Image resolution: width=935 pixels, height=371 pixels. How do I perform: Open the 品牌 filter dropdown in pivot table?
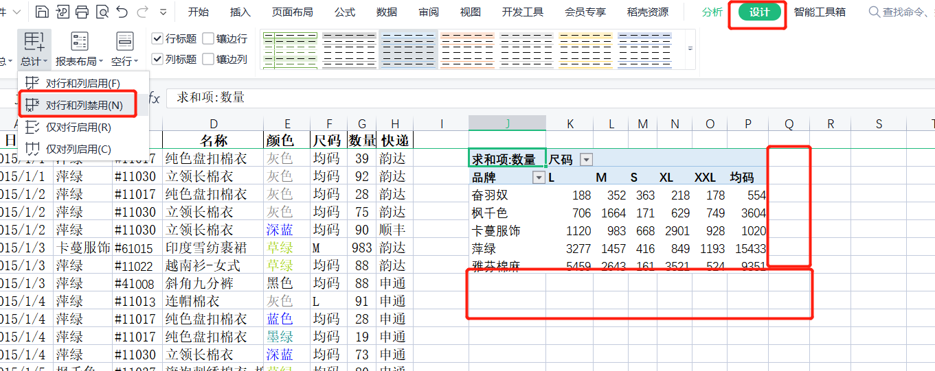click(x=539, y=178)
